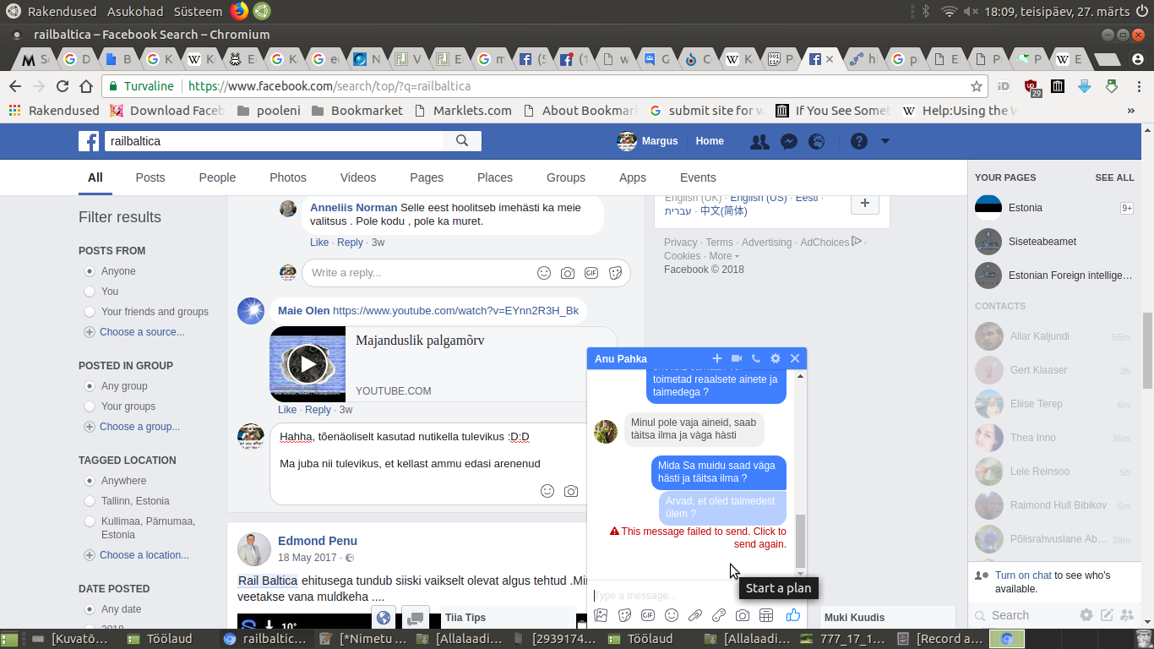
Task: Add a photo in Anu Pahka chat
Action: 601,615
